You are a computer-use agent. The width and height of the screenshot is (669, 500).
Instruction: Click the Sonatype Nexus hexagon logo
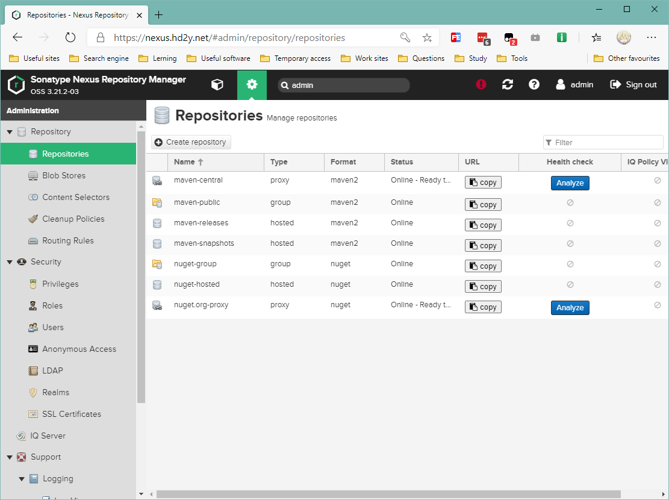click(x=16, y=84)
